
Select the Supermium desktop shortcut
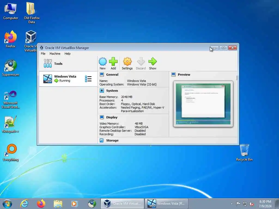(x=11, y=68)
